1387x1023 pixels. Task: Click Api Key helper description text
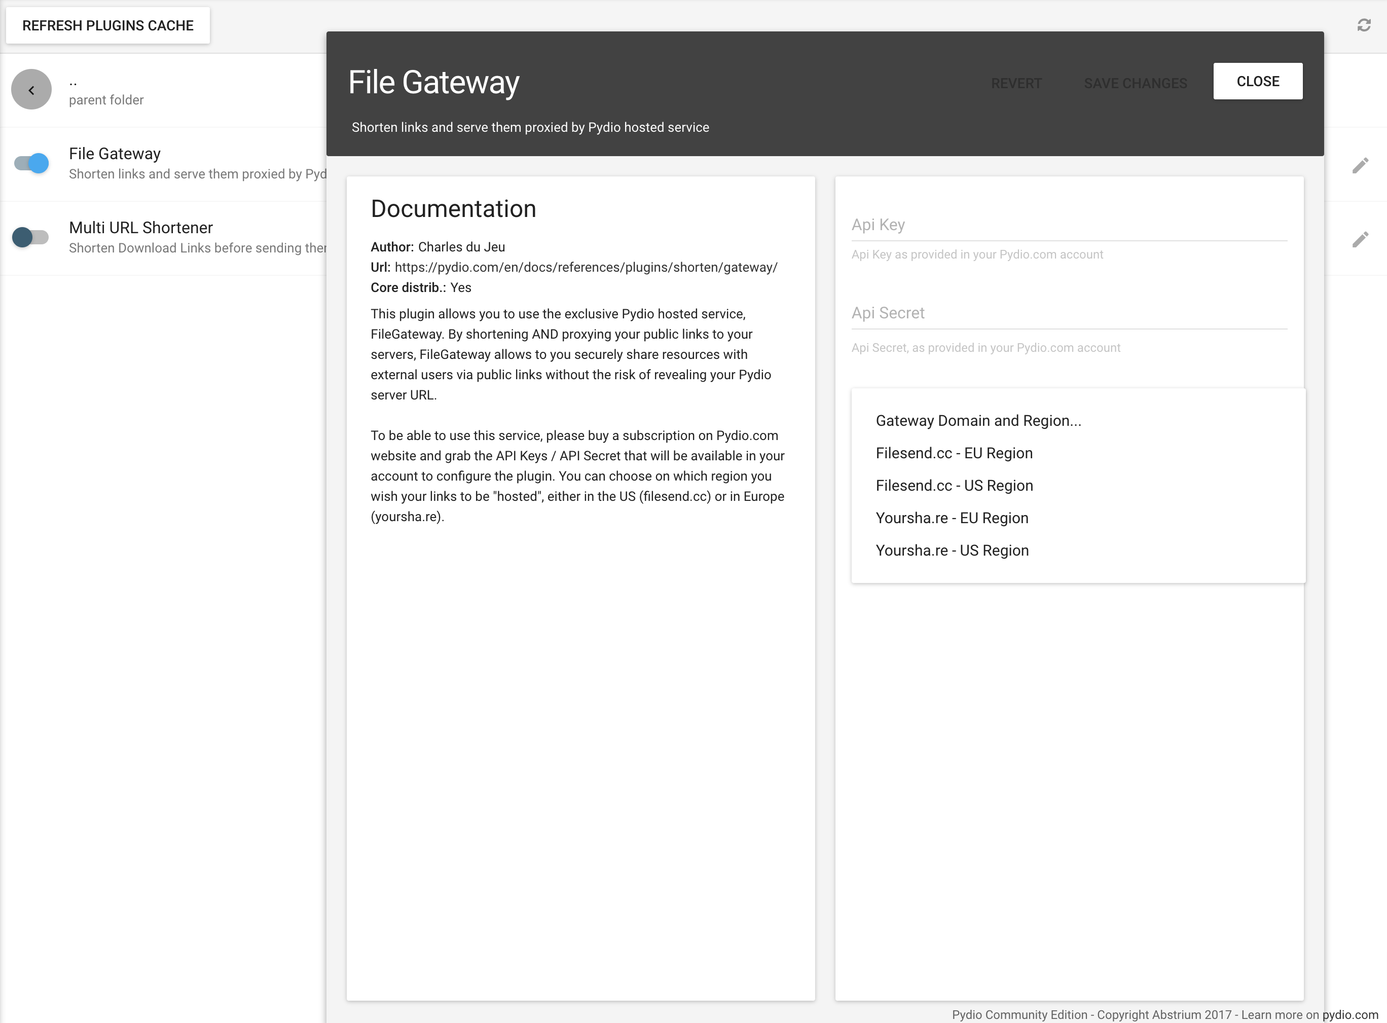coord(977,254)
